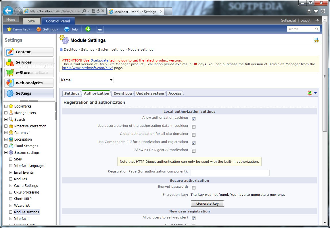Open browser Favorites star icon
The height and width of the screenshot is (228, 330).
pyautogui.click(x=316, y=11)
